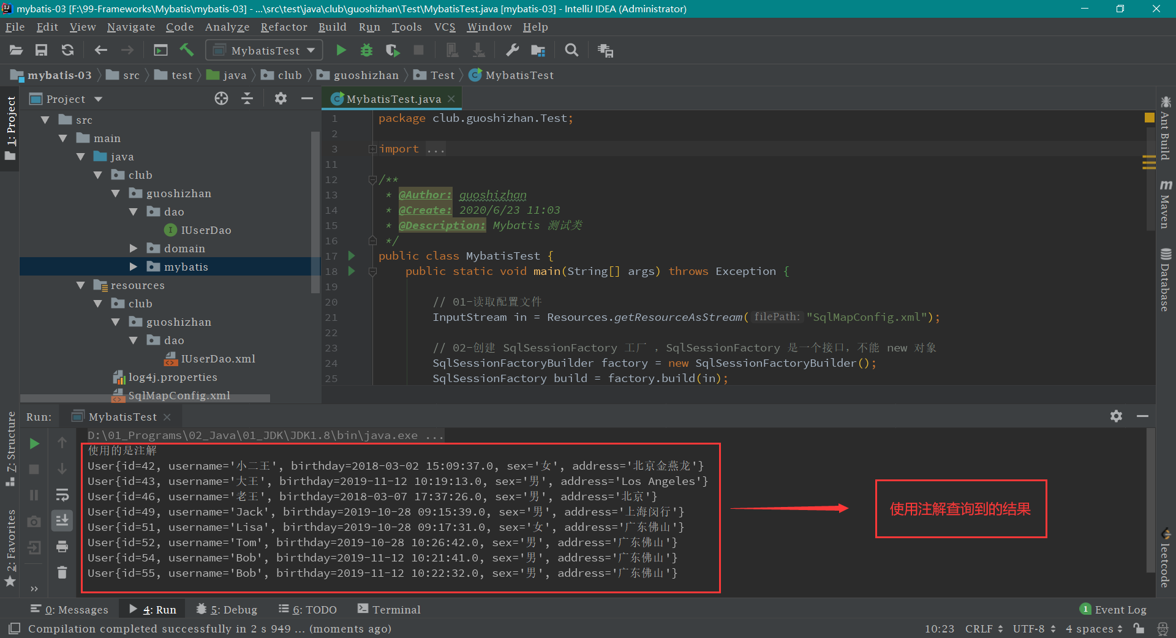The width and height of the screenshot is (1176, 638).
Task: Click the Save All disk icon
Action: click(41, 50)
